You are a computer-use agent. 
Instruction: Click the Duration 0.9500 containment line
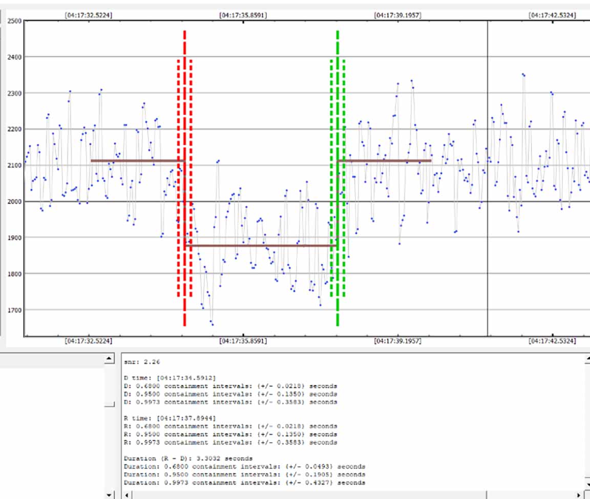point(245,474)
